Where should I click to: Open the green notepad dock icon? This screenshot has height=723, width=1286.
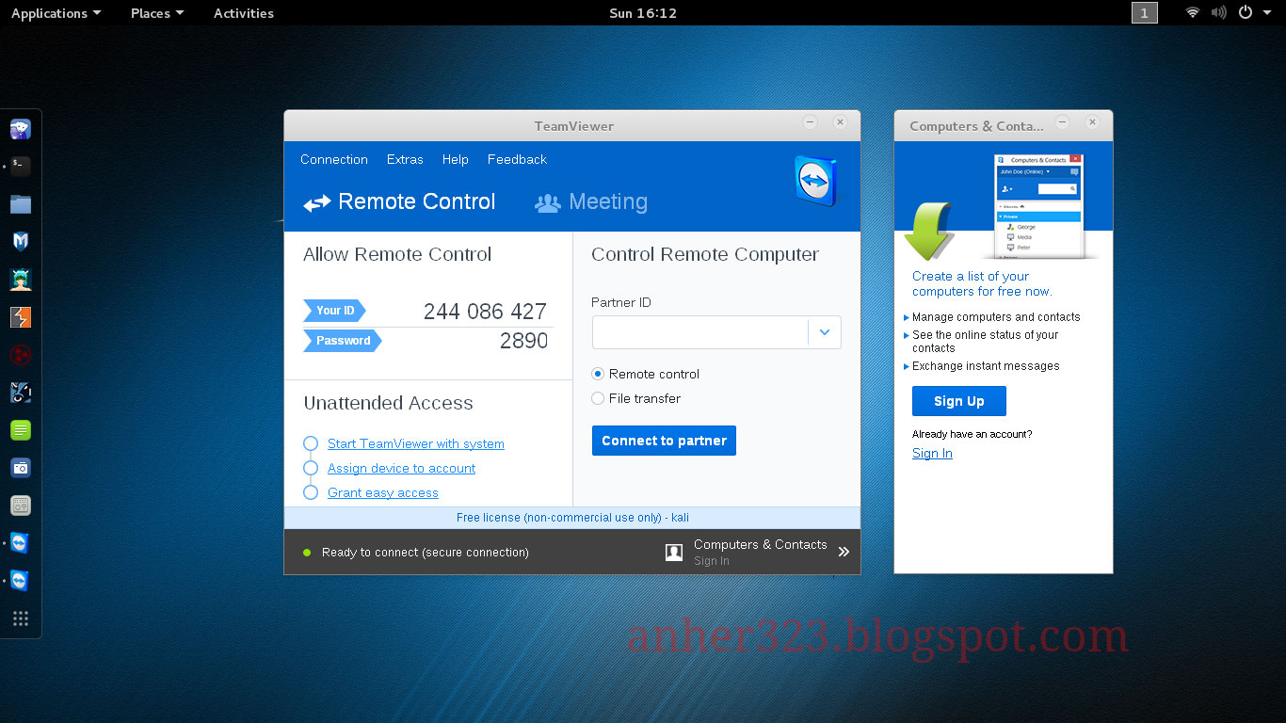[21, 430]
